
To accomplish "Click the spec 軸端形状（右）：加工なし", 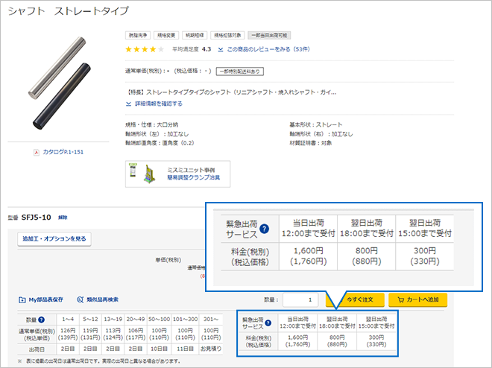I will point(321,134).
